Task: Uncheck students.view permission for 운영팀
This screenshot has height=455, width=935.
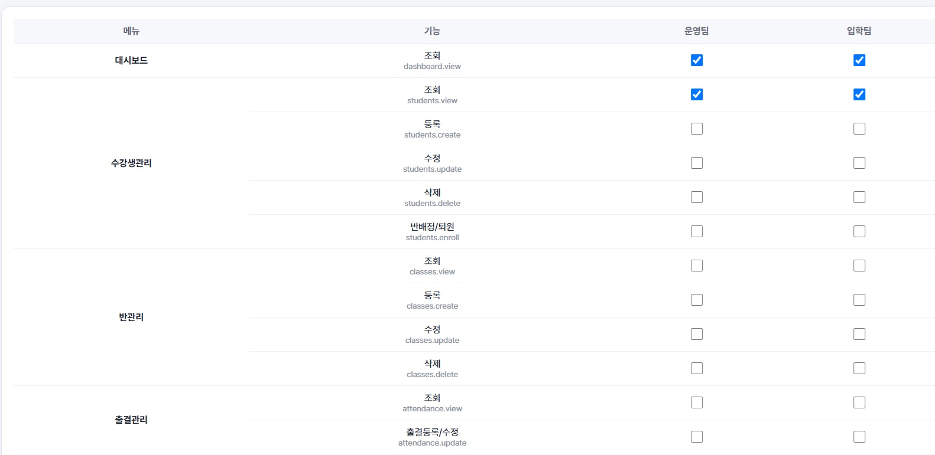Action: (697, 94)
